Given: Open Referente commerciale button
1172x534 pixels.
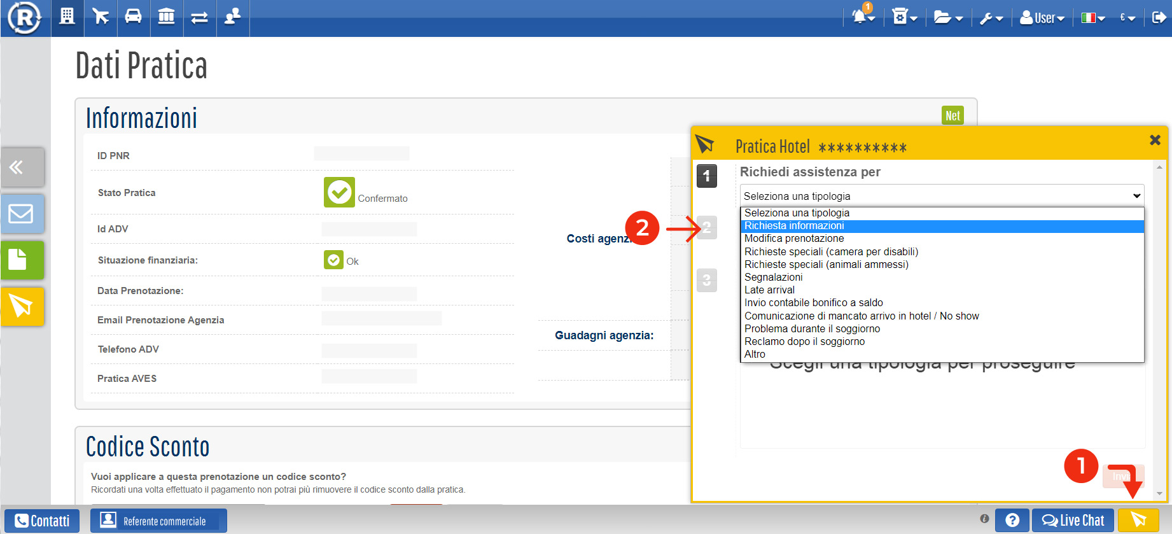Looking at the screenshot, I should 158,521.
